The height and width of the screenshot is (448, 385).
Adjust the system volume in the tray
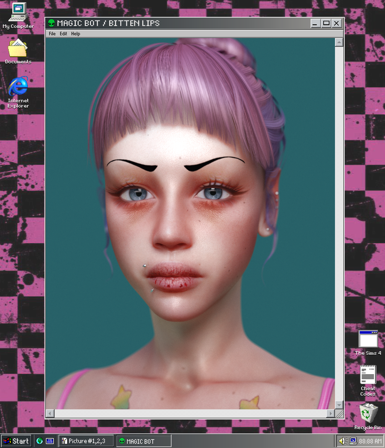click(x=343, y=441)
